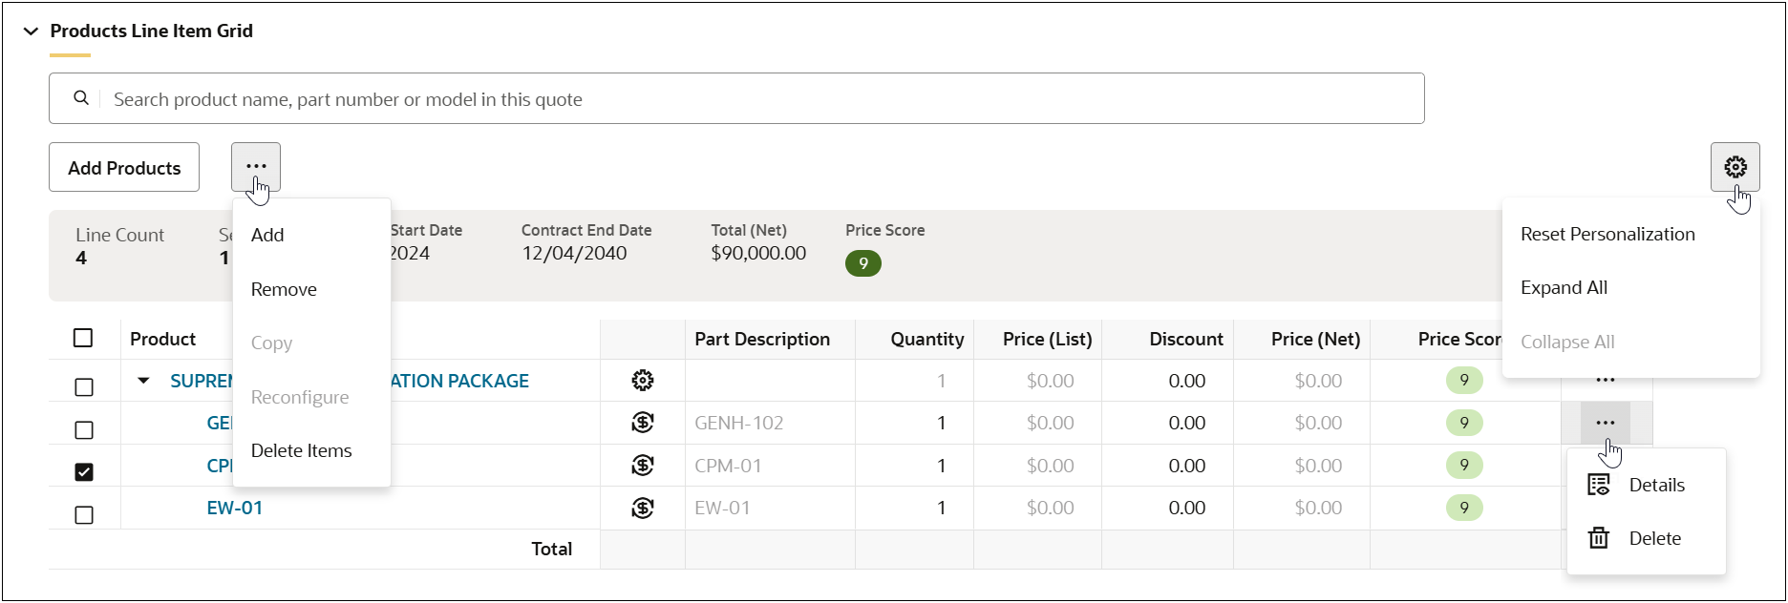Click the pricing icon in CPM-01 row
This screenshot has width=1788, height=603.
click(643, 466)
